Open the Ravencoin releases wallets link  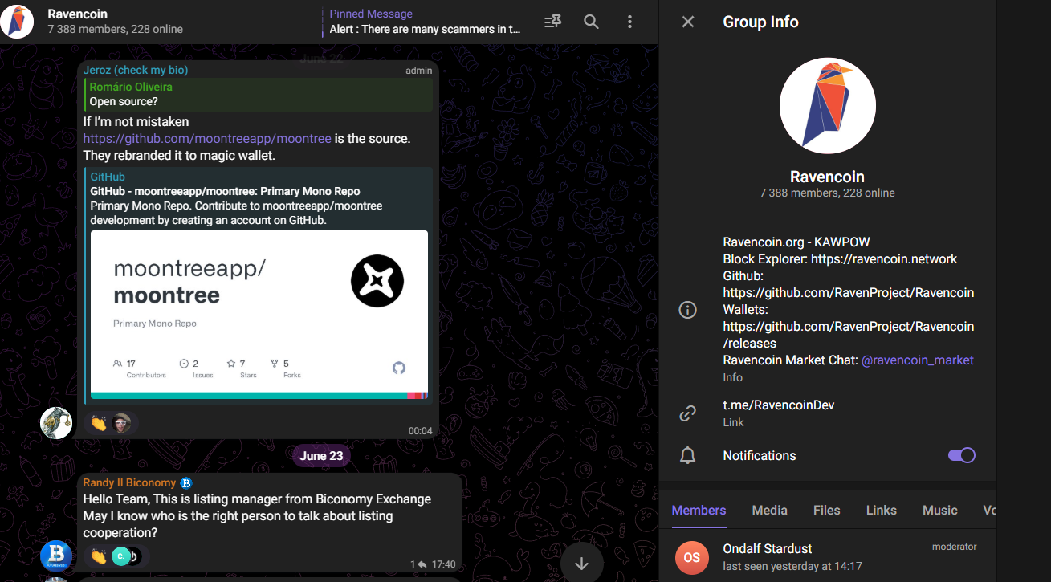click(x=849, y=335)
